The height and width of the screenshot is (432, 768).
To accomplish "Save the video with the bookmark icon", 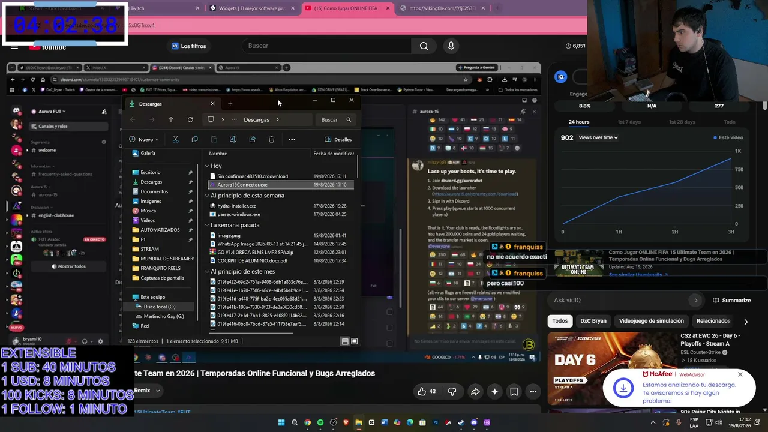I will click(x=514, y=392).
